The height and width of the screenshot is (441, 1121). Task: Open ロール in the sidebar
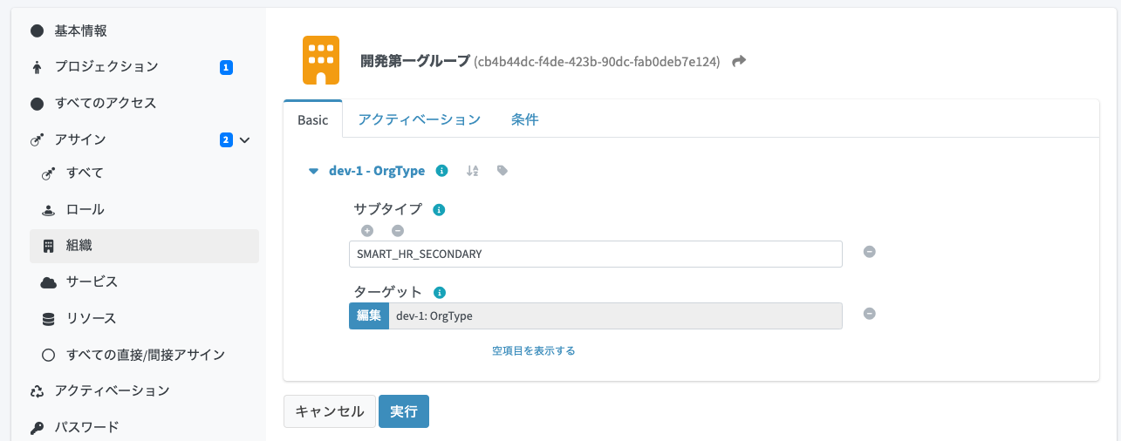tap(85, 209)
